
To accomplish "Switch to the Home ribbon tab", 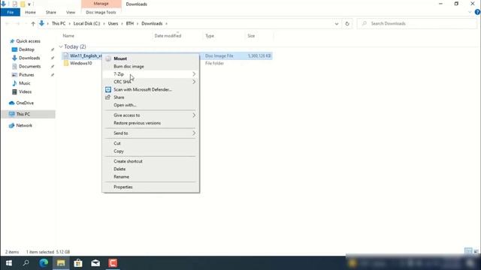I will tap(30, 12).
